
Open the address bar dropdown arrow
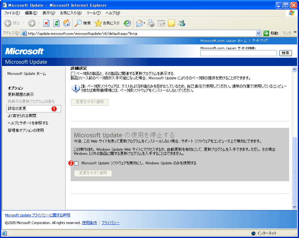point(258,33)
